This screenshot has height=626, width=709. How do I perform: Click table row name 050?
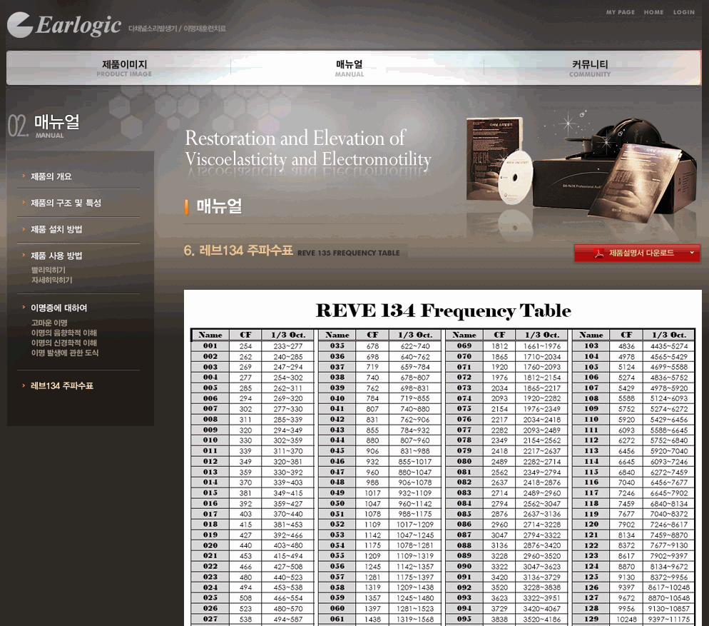(x=337, y=503)
